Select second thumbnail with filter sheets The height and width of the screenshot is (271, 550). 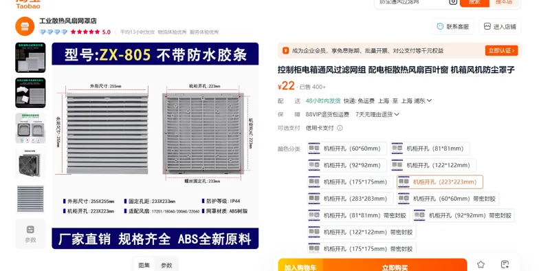pyautogui.click(x=30, y=93)
